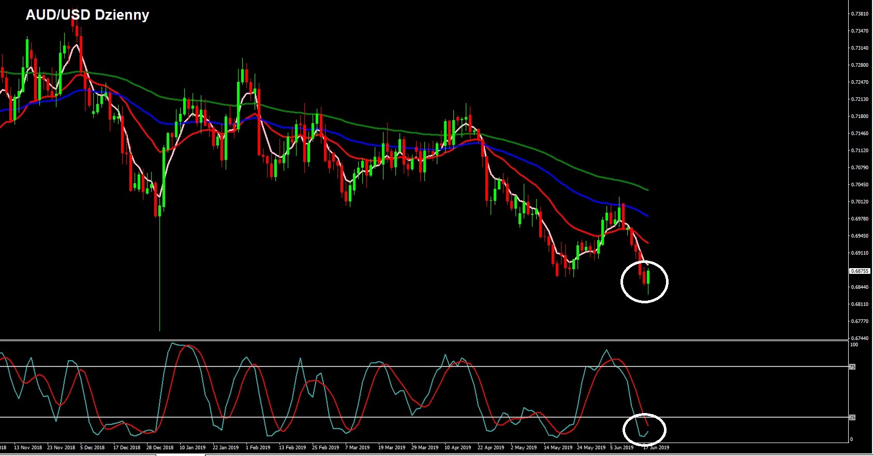Select the end of the blue moving average

[x=647, y=215]
